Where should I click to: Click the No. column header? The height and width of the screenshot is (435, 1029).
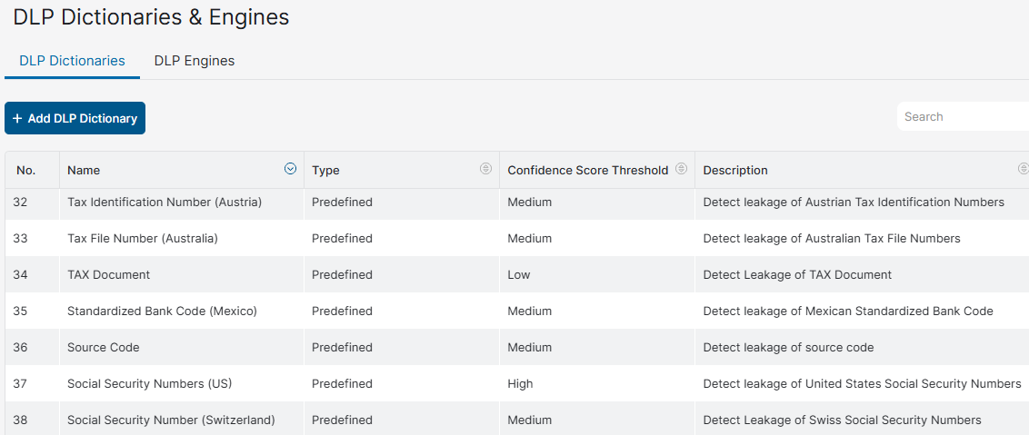click(26, 170)
